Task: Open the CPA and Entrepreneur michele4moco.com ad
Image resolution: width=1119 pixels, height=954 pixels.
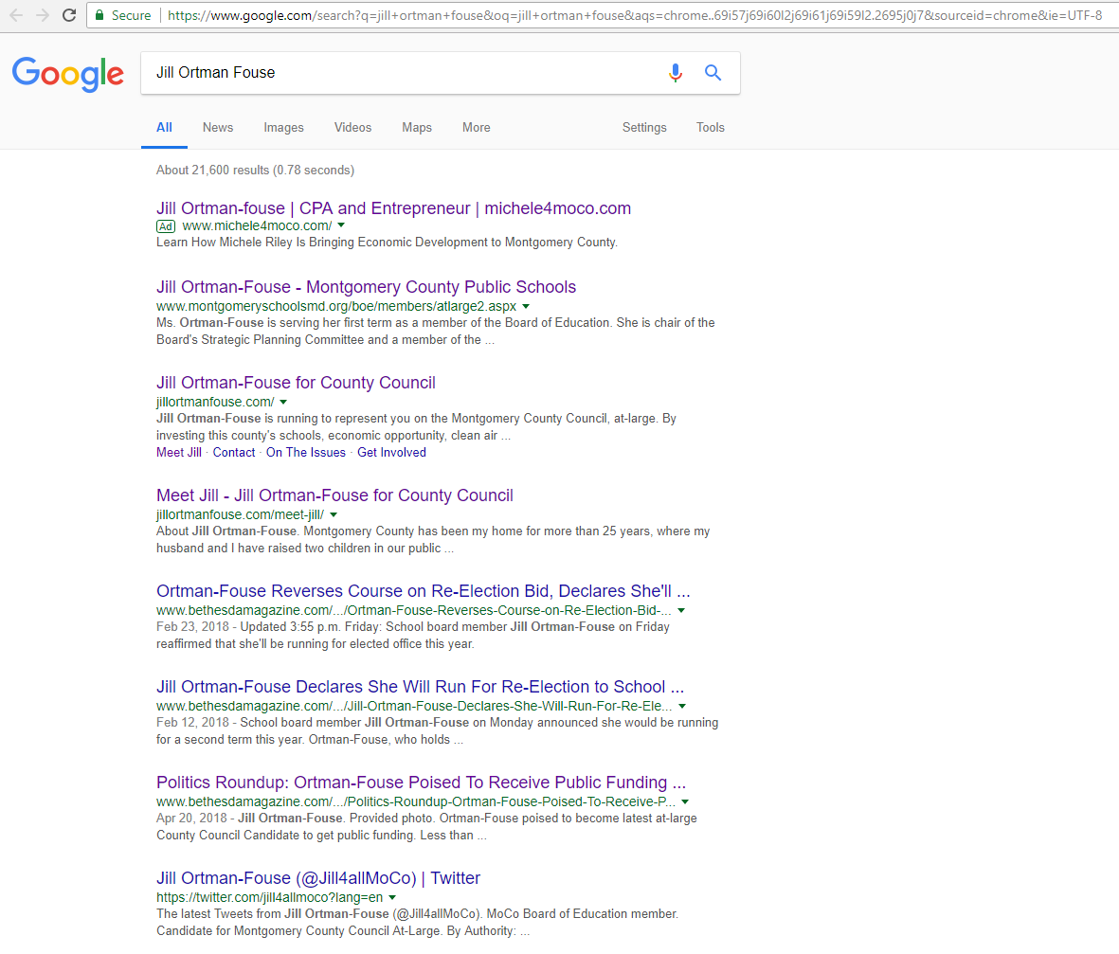Action: point(393,208)
